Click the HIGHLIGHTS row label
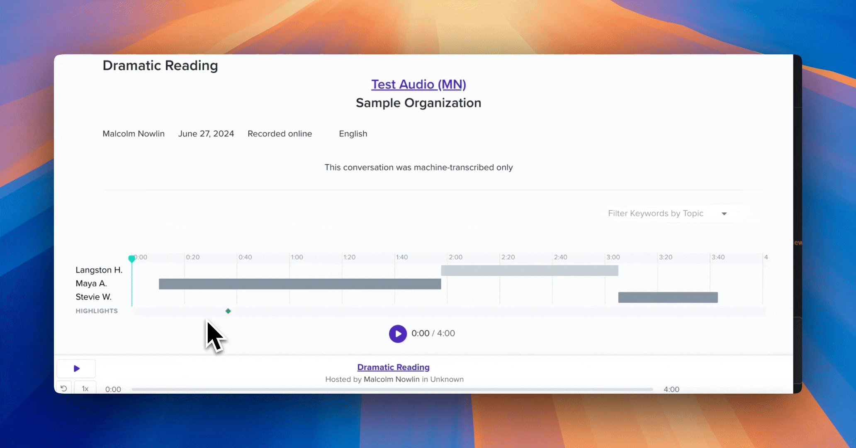Image resolution: width=856 pixels, height=448 pixels. (97, 311)
